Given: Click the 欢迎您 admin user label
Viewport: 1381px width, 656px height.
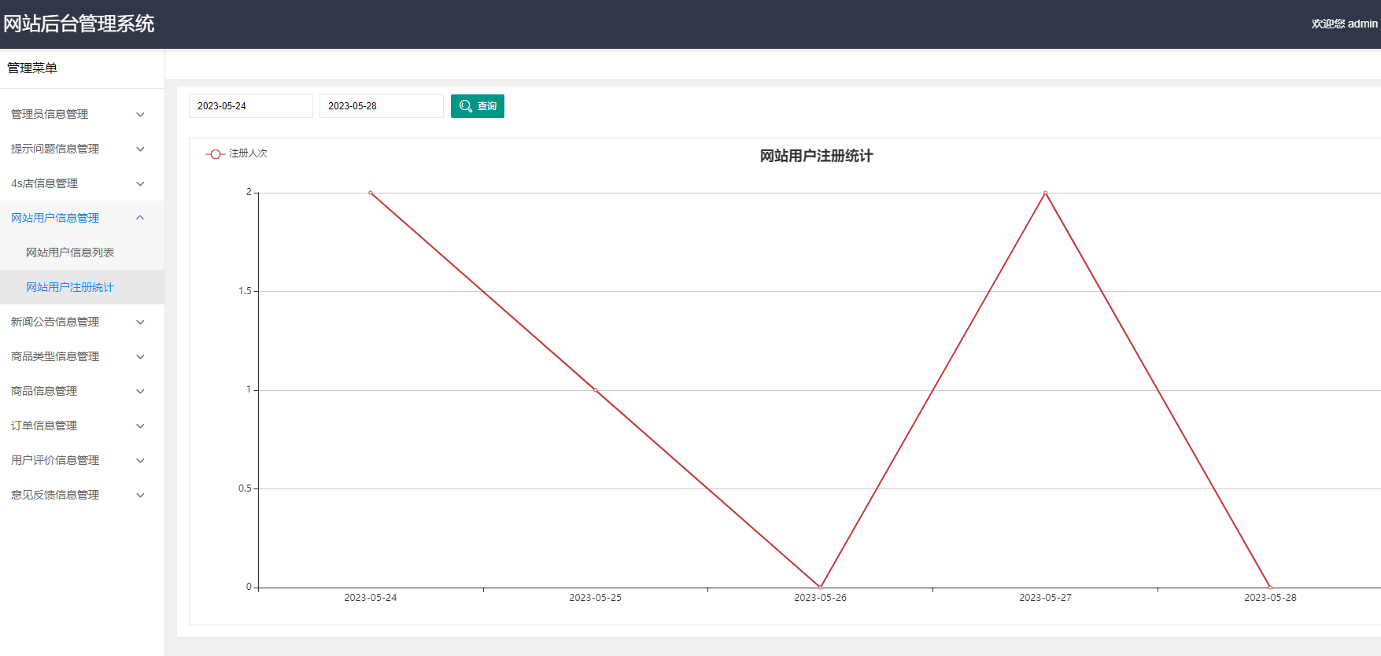Looking at the screenshot, I should [x=1344, y=24].
